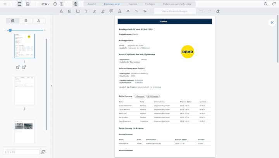Switch sidebar to outline list view
Viewport: 279px width, 158px height.
click(26, 20)
